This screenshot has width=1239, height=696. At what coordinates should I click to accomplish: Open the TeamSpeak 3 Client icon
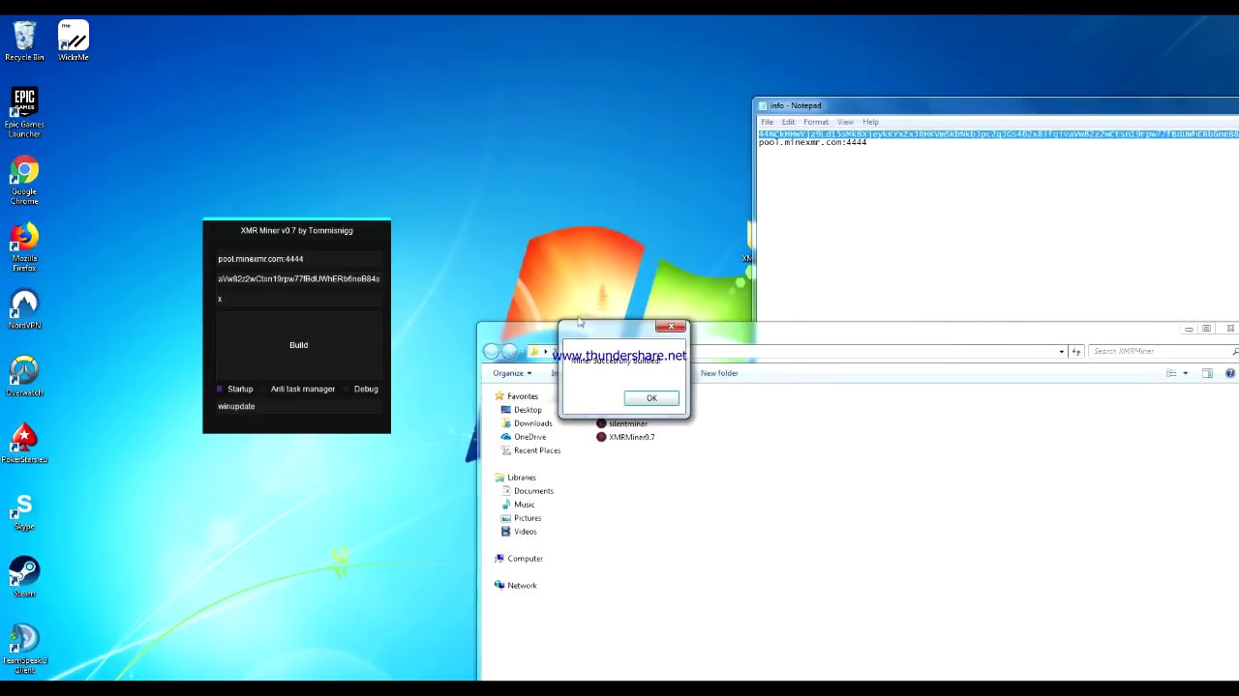click(24, 650)
